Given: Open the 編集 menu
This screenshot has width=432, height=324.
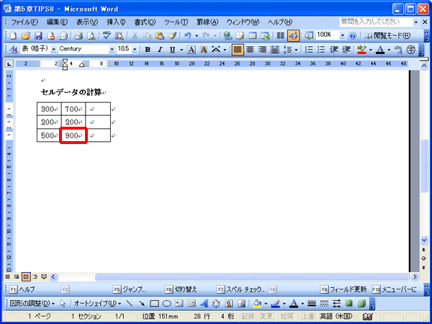Looking at the screenshot, I should pyautogui.click(x=57, y=22).
